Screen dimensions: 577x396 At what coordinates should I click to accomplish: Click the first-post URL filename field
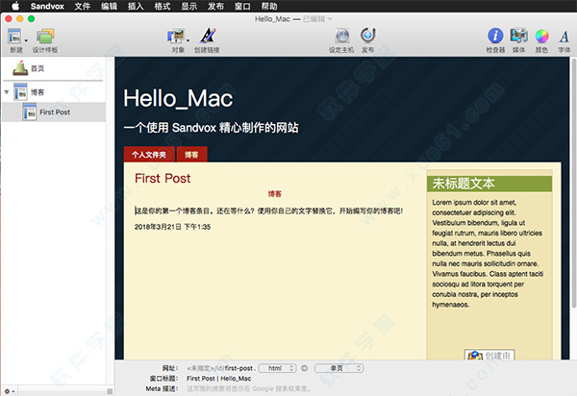[x=238, y=368]
